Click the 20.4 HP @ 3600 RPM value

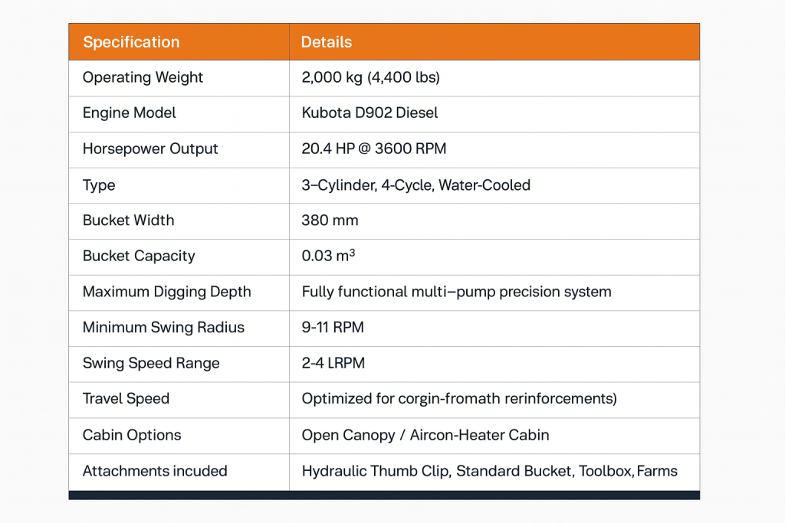(x=374, y=149)
